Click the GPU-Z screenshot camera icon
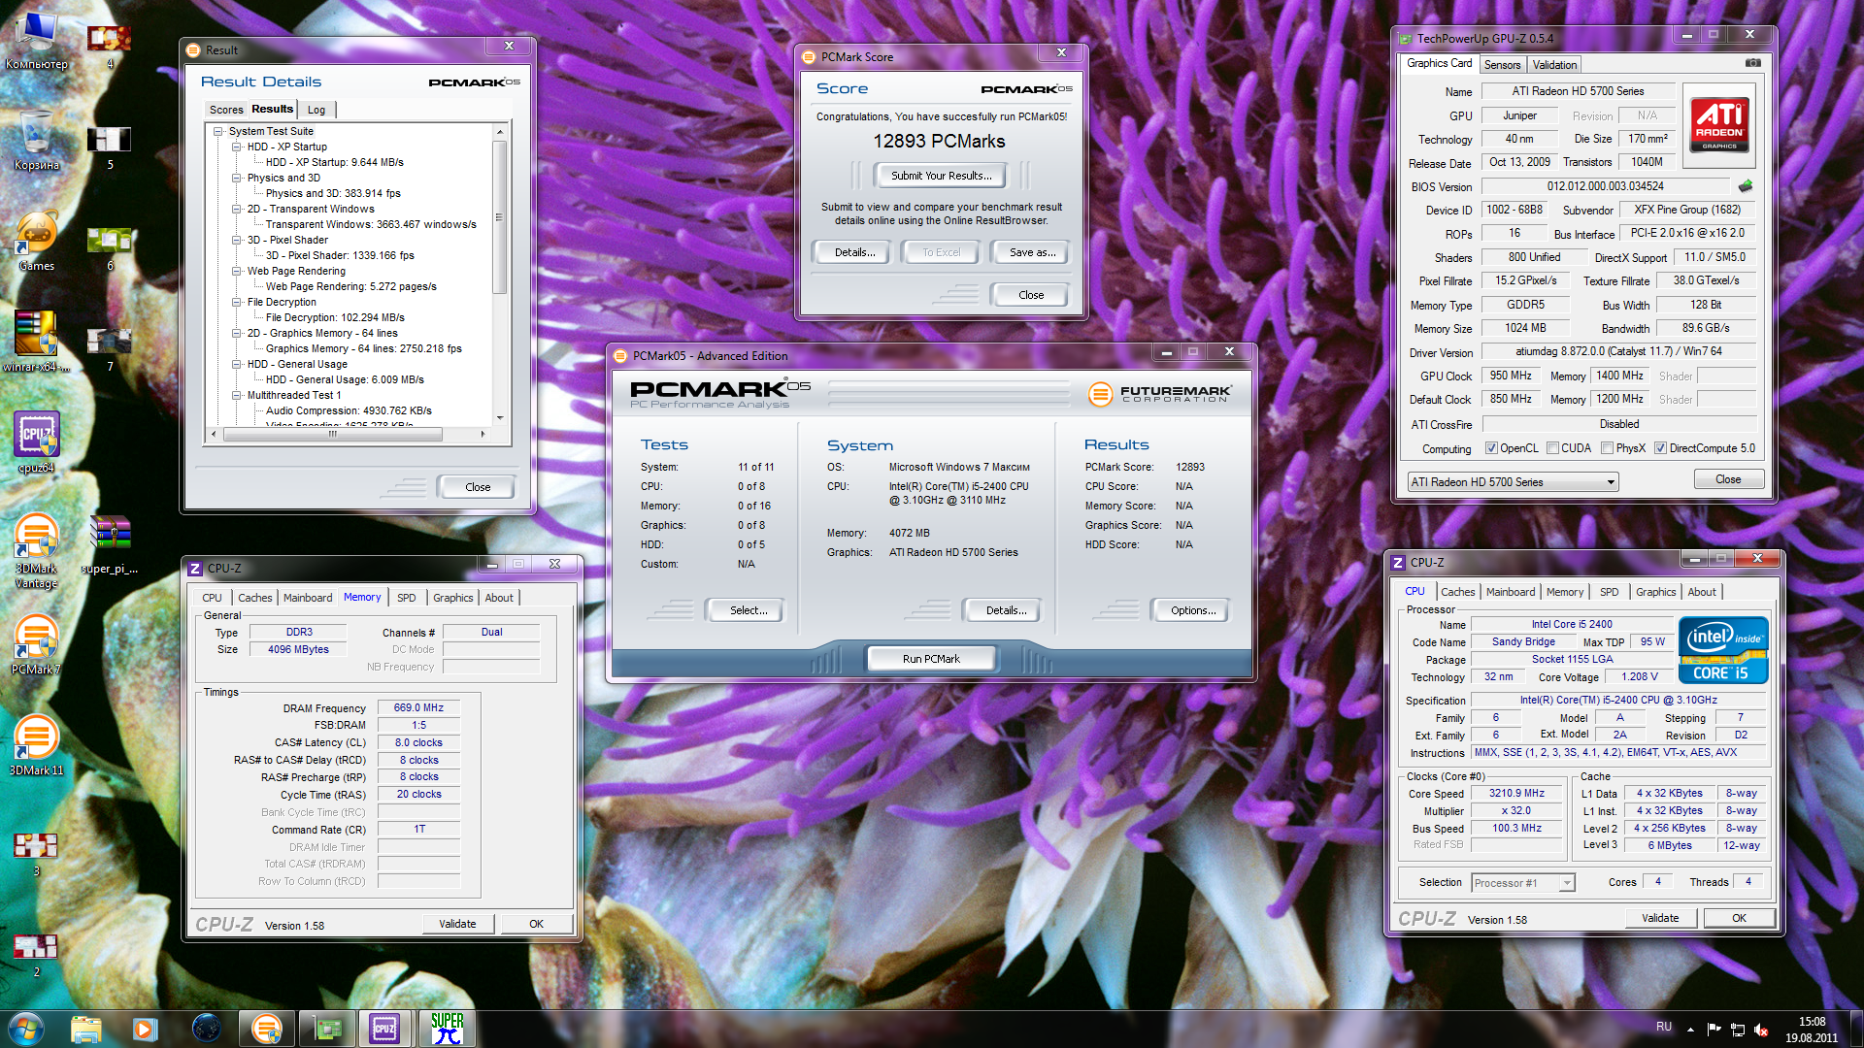Screen dimensions: 1864x1048 [1752, 63]
